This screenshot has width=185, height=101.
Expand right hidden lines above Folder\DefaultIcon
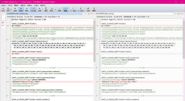click(96, 40)
